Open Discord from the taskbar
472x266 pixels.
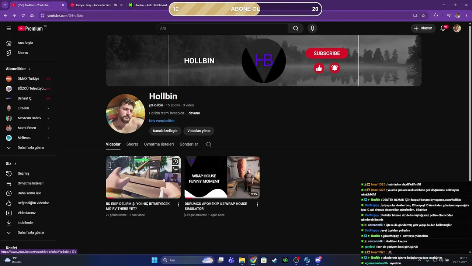[318, 260]
